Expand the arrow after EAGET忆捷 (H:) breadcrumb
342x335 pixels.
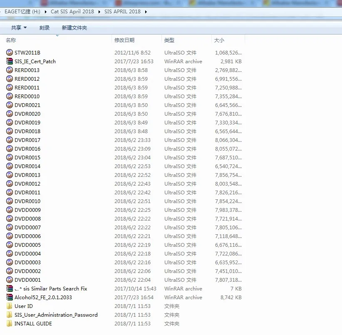coord(46,12)
